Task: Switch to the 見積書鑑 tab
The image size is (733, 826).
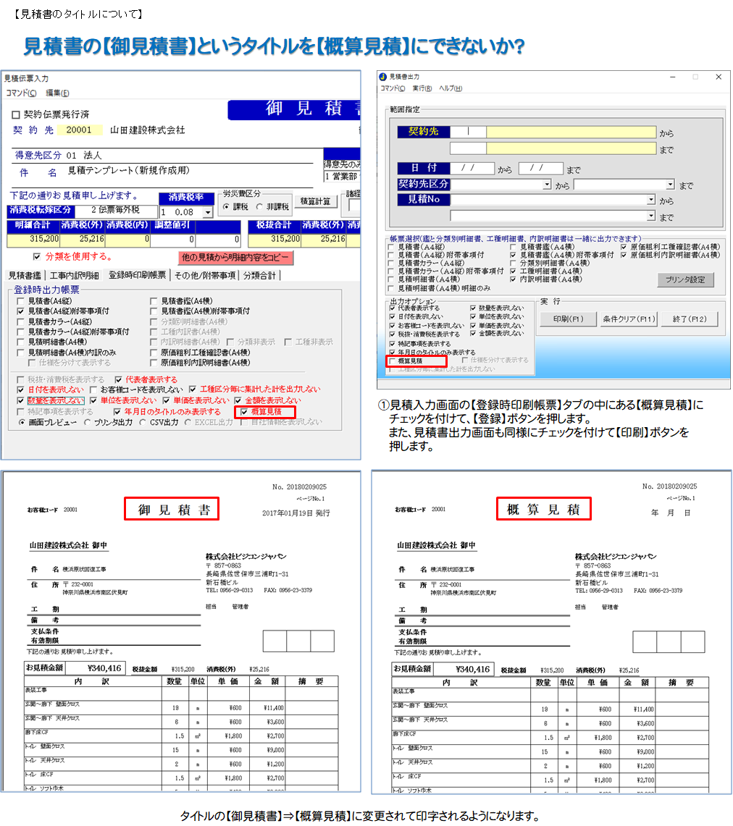Action: tap(25, 275)
